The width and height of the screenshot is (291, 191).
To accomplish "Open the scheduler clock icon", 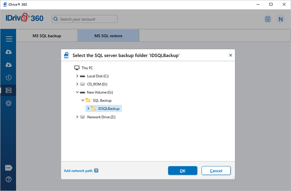I will 9,77.
